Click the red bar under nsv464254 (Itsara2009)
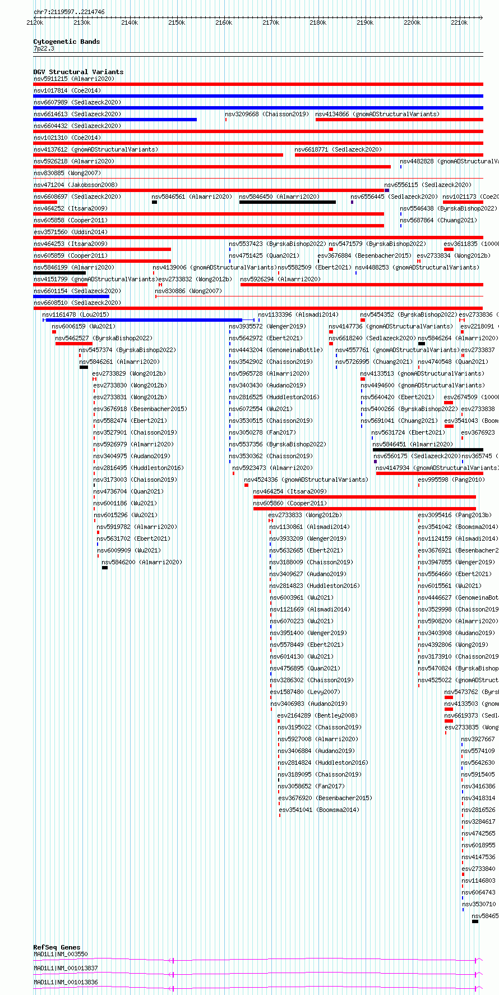 pyautogui.click(x=364, y=497)
